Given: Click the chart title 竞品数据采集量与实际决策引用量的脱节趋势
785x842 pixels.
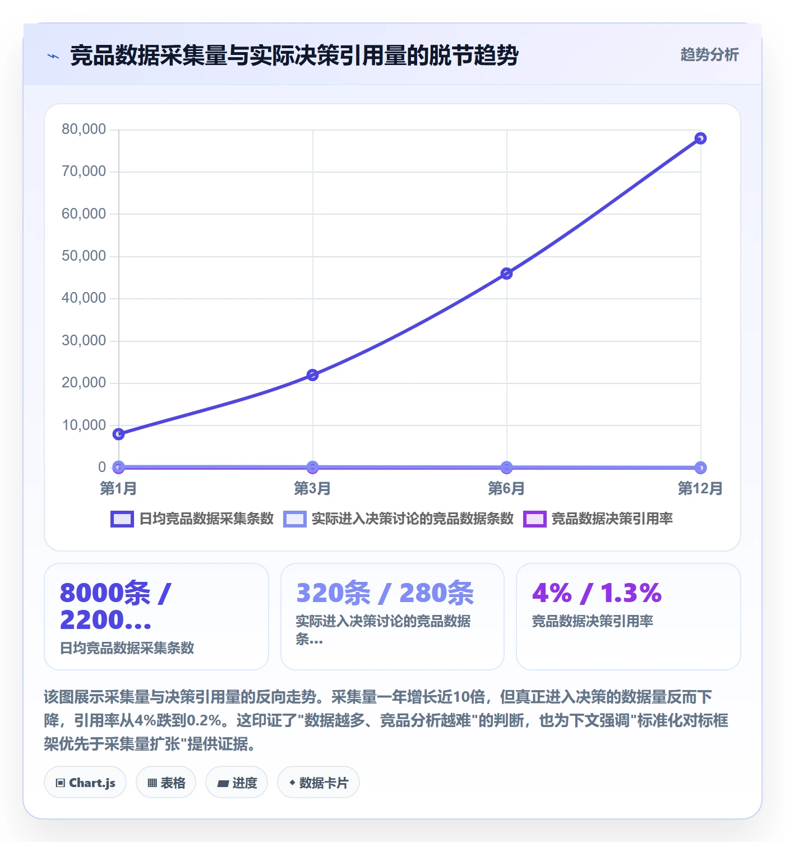Looking at the screenshot, I should [294, 55].
